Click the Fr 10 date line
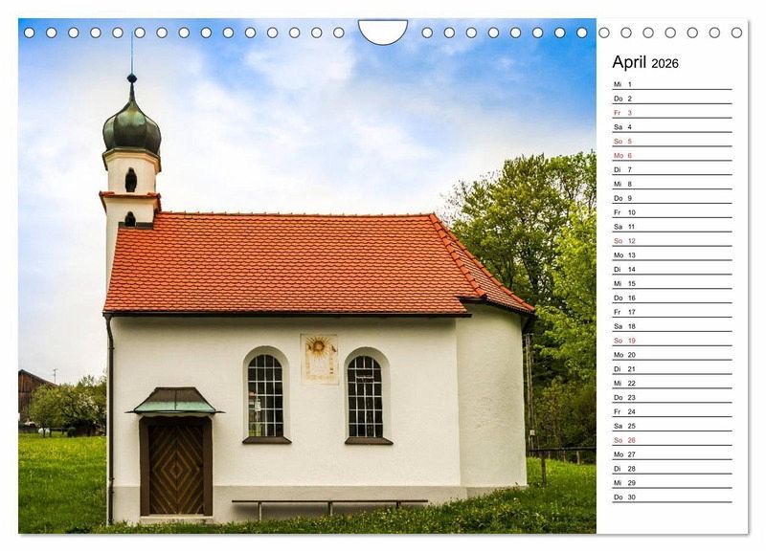The width and height of the screenshot is (766, 552). tap(671, 212)
